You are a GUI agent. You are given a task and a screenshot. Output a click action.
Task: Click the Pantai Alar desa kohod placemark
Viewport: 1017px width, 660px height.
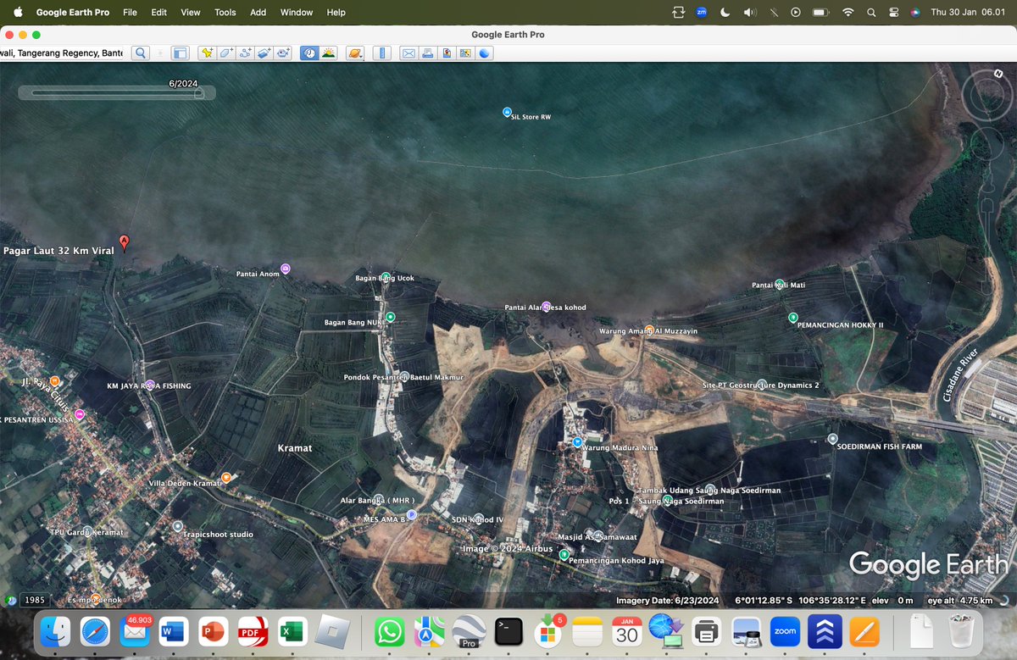tap(547, 306)
